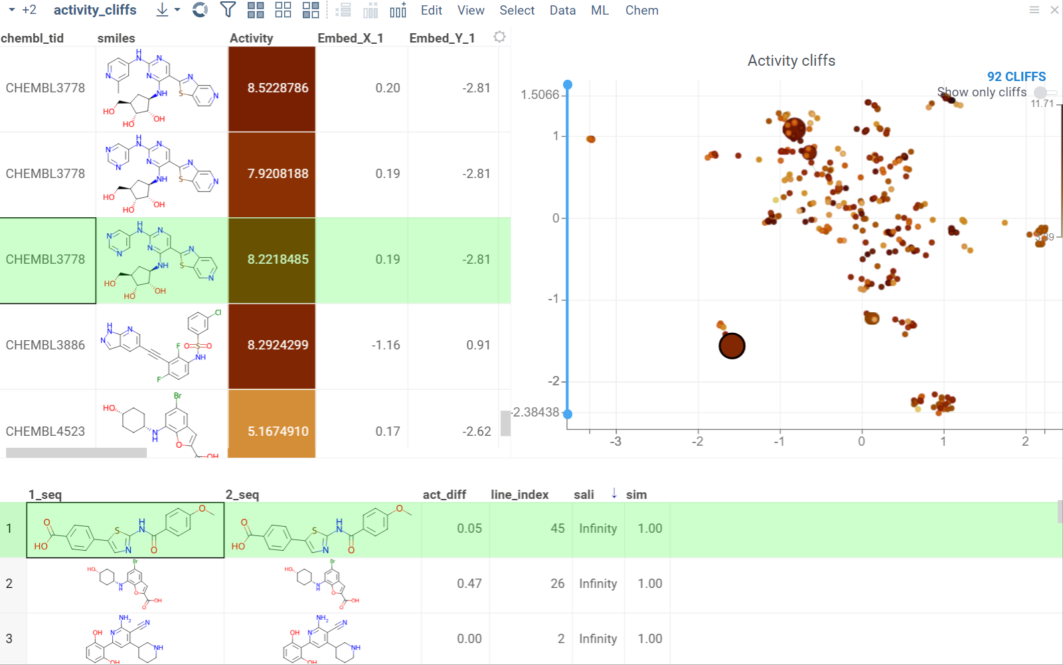This screenshot has width=1063, height=665.
Task: Open the ML menu
Action: [x=600, y=10]
